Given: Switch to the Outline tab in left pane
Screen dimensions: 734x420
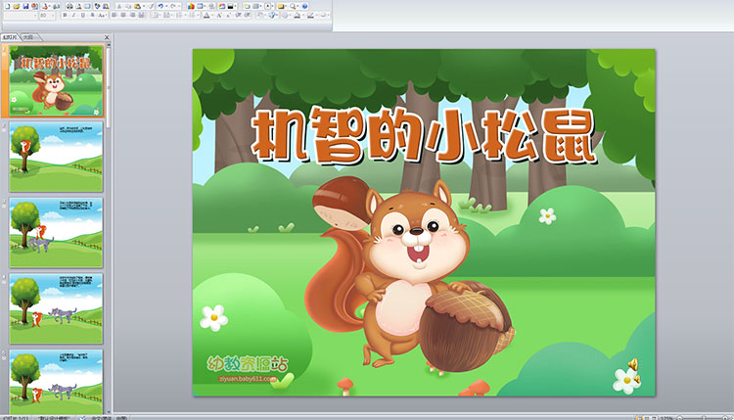Looking at the screenshot, I should [x=28, y=37].
